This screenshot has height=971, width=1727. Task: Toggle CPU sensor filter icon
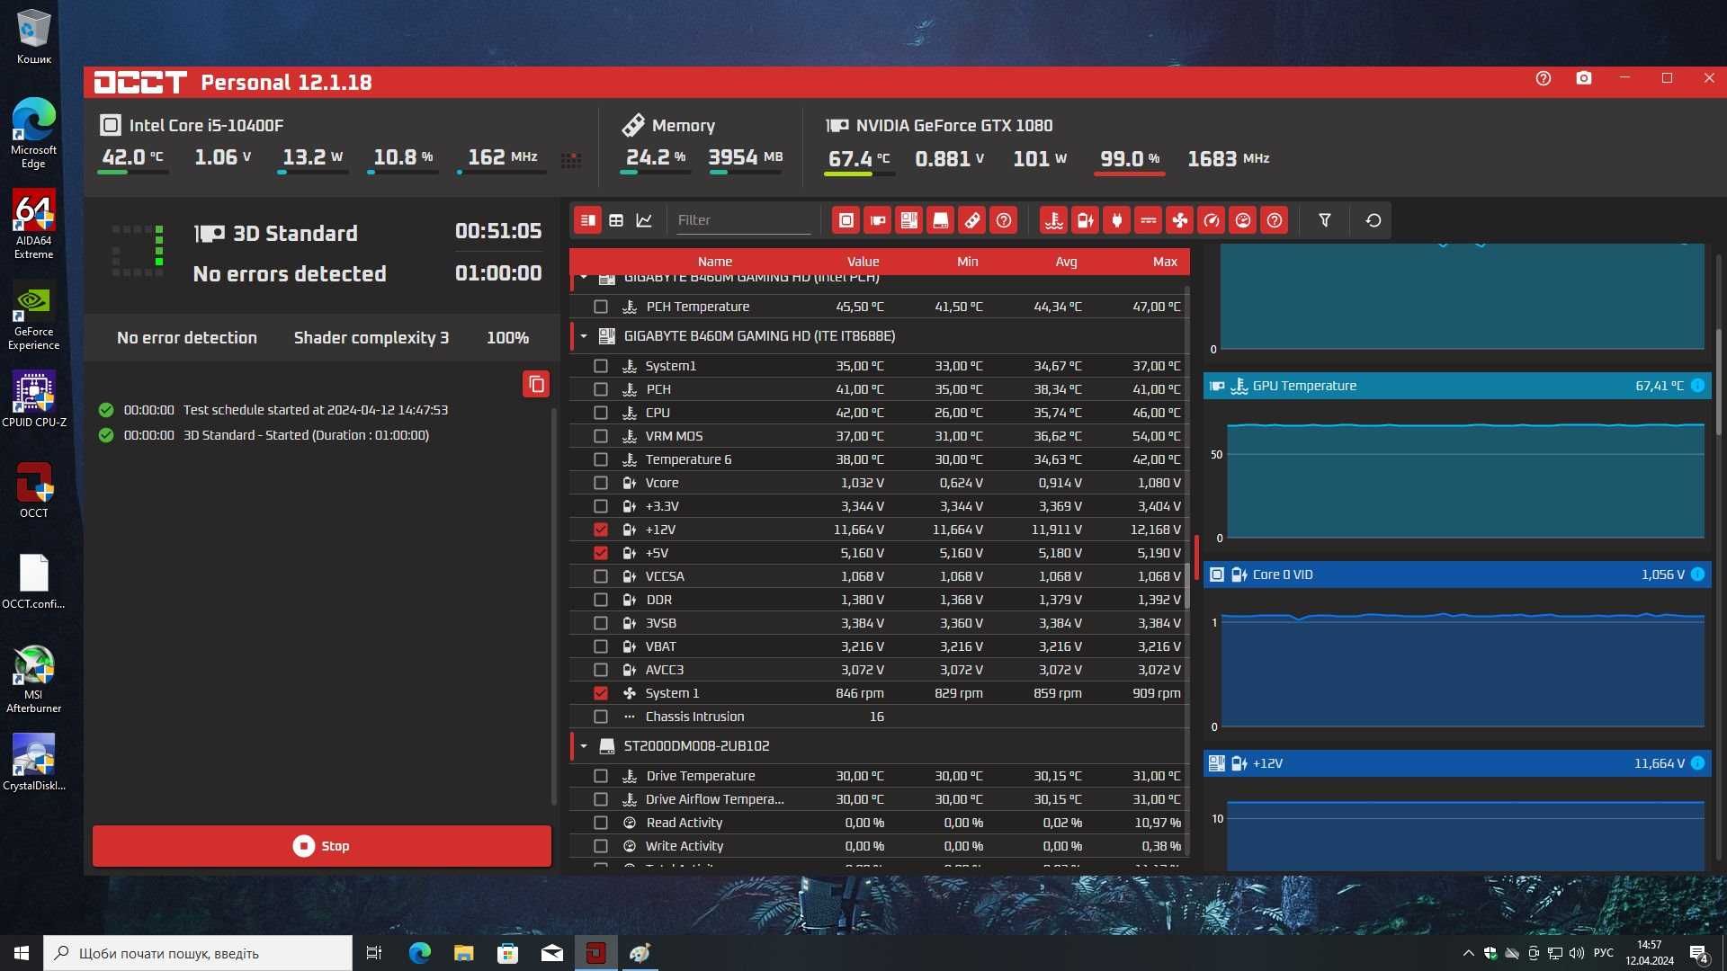pyautogui.click(x=846, y=220)
